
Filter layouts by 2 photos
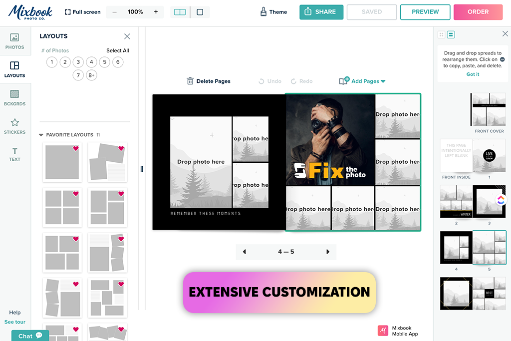point(65,62)
